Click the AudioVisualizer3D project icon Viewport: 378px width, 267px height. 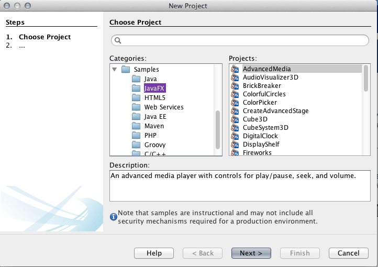(236, 77)
